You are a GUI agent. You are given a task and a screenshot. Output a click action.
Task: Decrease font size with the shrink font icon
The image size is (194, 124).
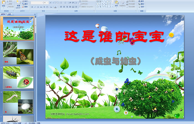click(53, 2)
